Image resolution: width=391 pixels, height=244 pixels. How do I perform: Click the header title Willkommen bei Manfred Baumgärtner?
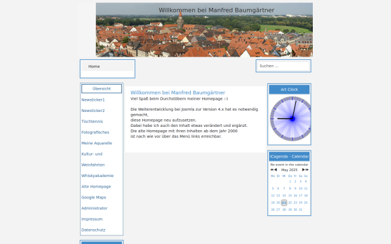pos(216,10)
